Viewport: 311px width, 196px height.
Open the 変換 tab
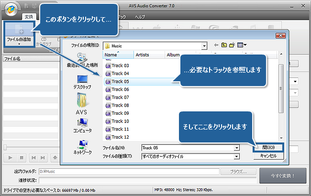point(29,17)
